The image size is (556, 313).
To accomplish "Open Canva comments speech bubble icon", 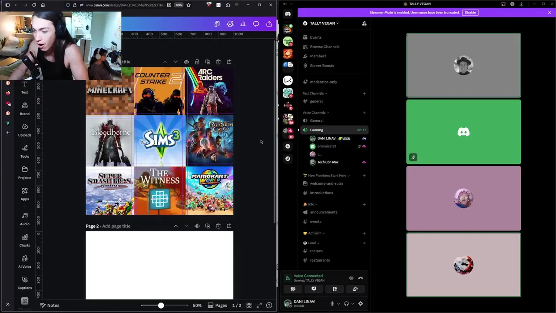I will 256,24.
